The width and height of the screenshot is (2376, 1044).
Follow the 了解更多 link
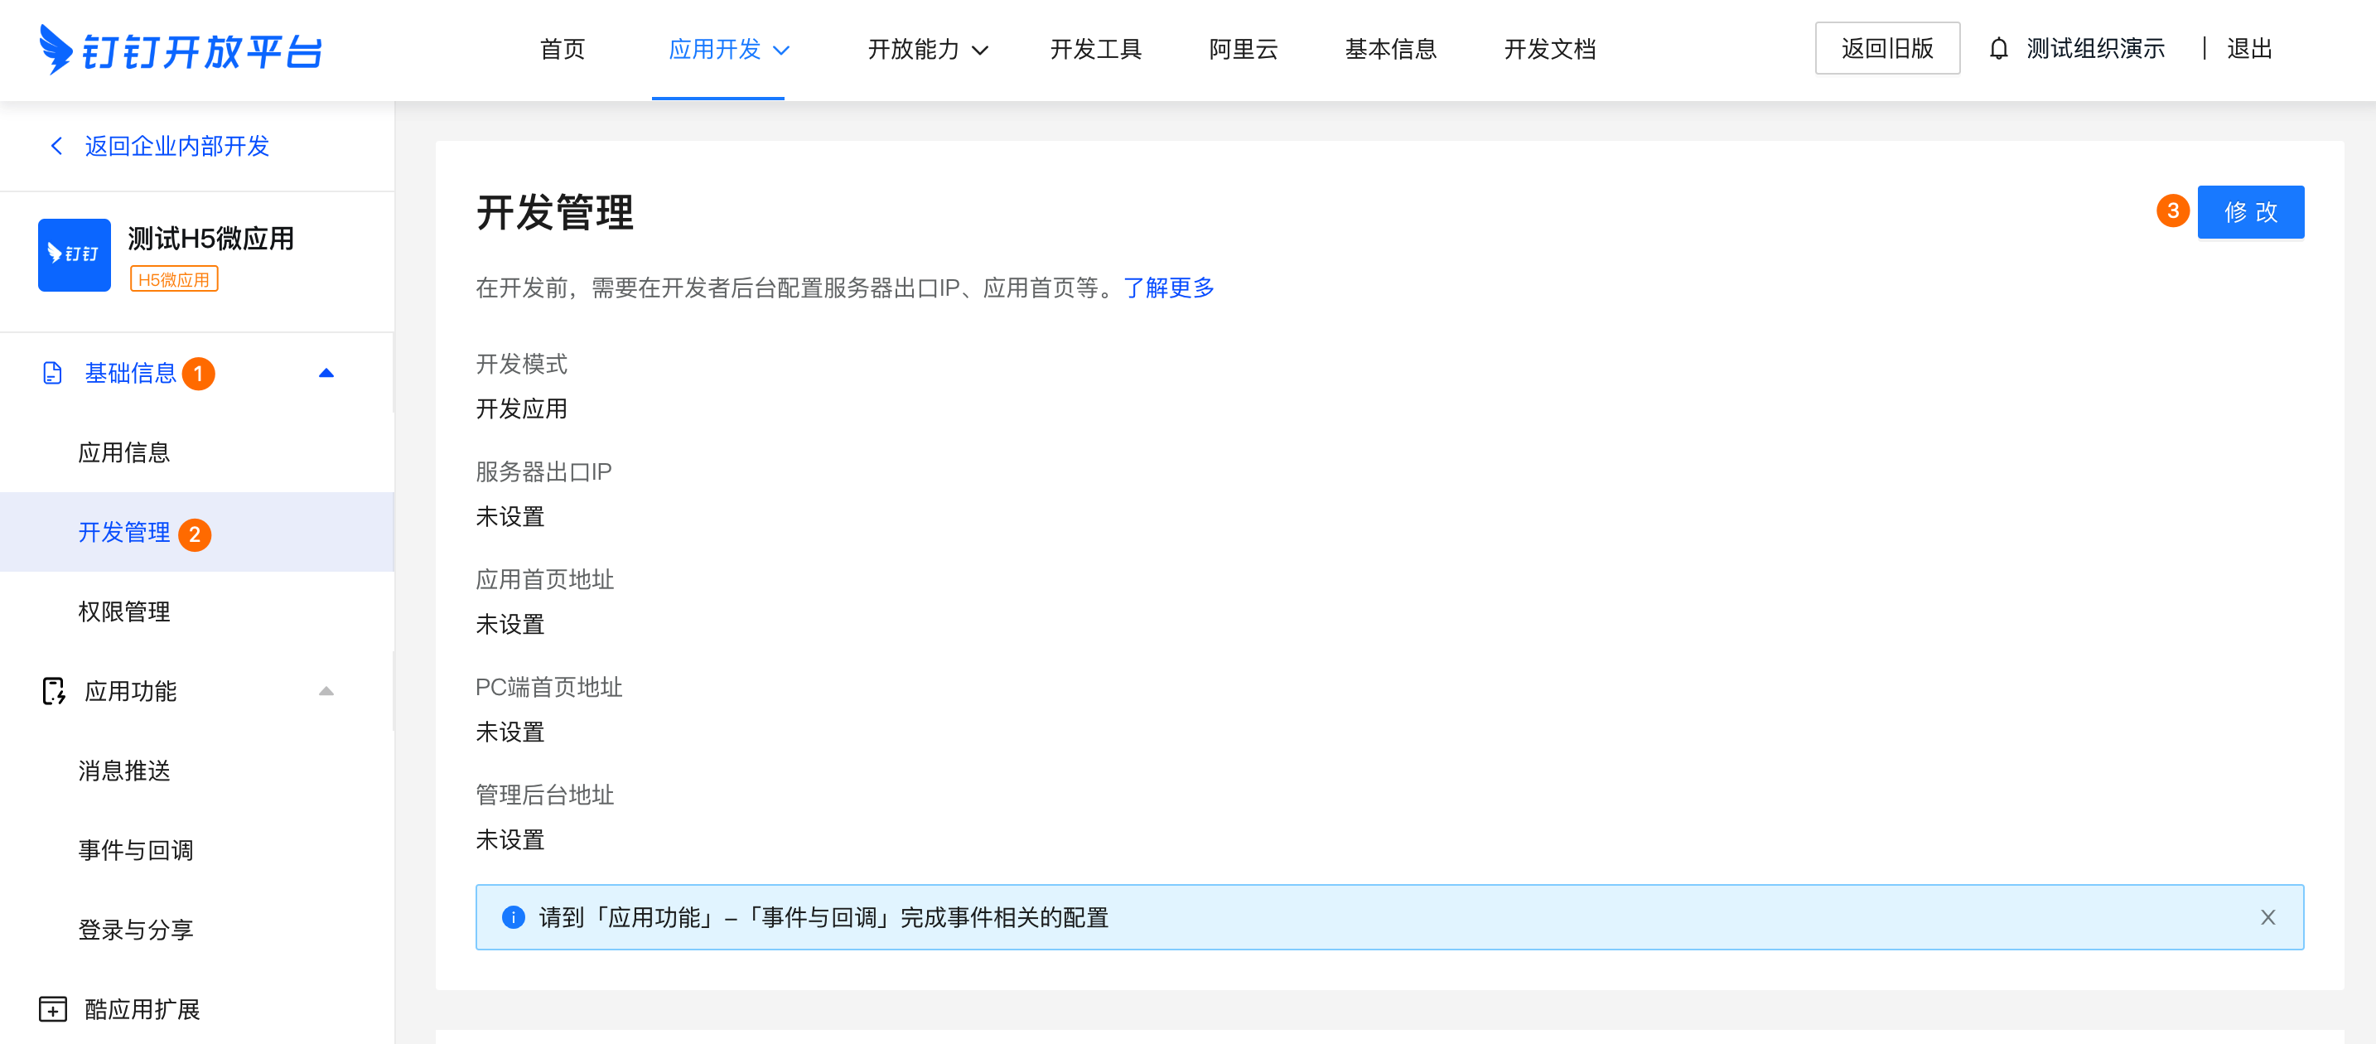click(1168, 288)
